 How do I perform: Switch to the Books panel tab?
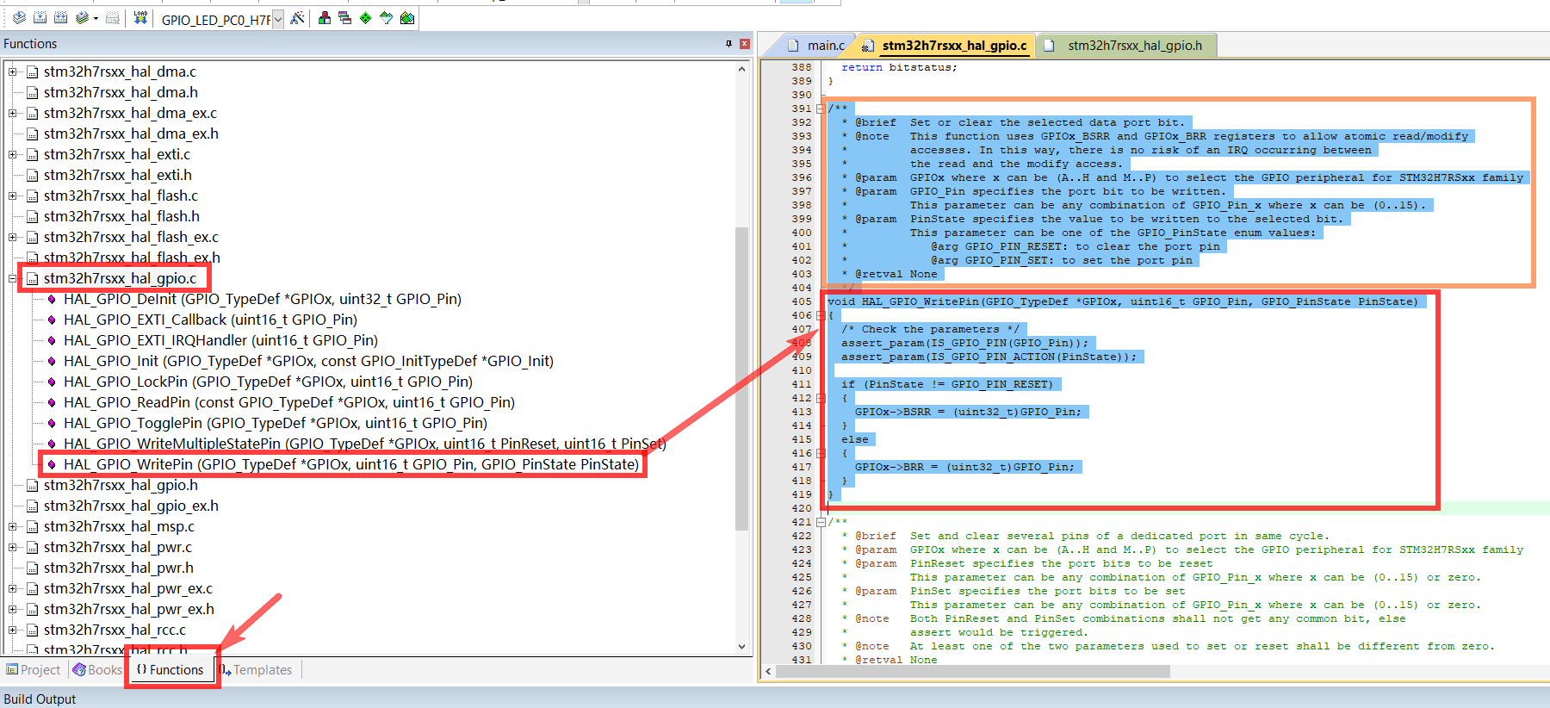click(x=98, y=670)
